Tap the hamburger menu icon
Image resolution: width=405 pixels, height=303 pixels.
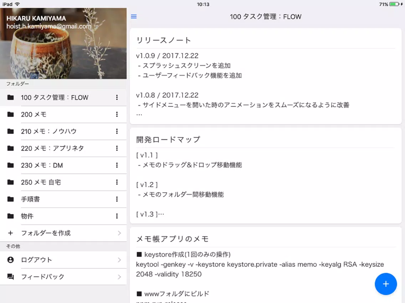(x=134, y=16)
